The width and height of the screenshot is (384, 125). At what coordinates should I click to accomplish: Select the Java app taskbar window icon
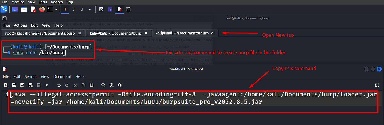101,9
